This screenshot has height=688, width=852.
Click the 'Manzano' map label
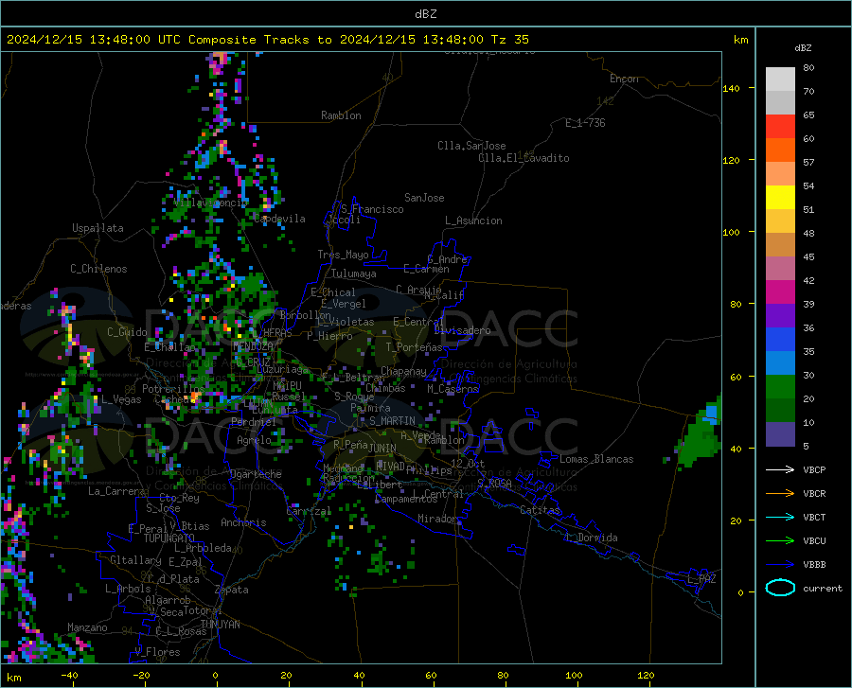(87, 627)
